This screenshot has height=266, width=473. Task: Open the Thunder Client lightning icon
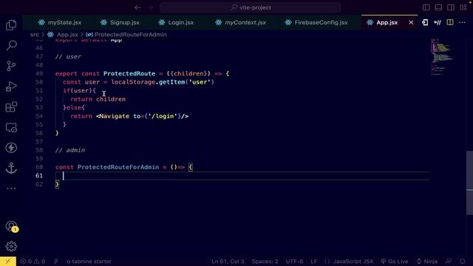pos(11,148)
